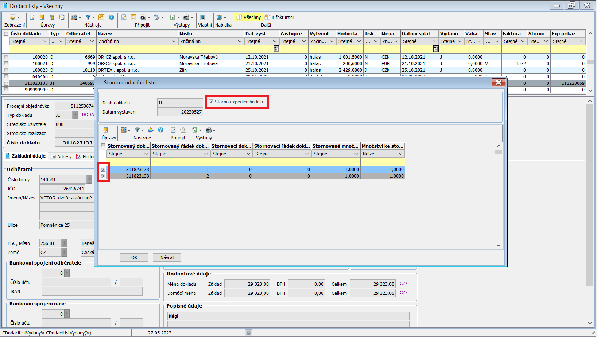Switch to the Adresy tab
The width and height of the screenshot is (597, 337).
61,156
